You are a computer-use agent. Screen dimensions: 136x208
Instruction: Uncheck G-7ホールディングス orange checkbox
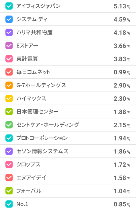(x=9, y=85)
